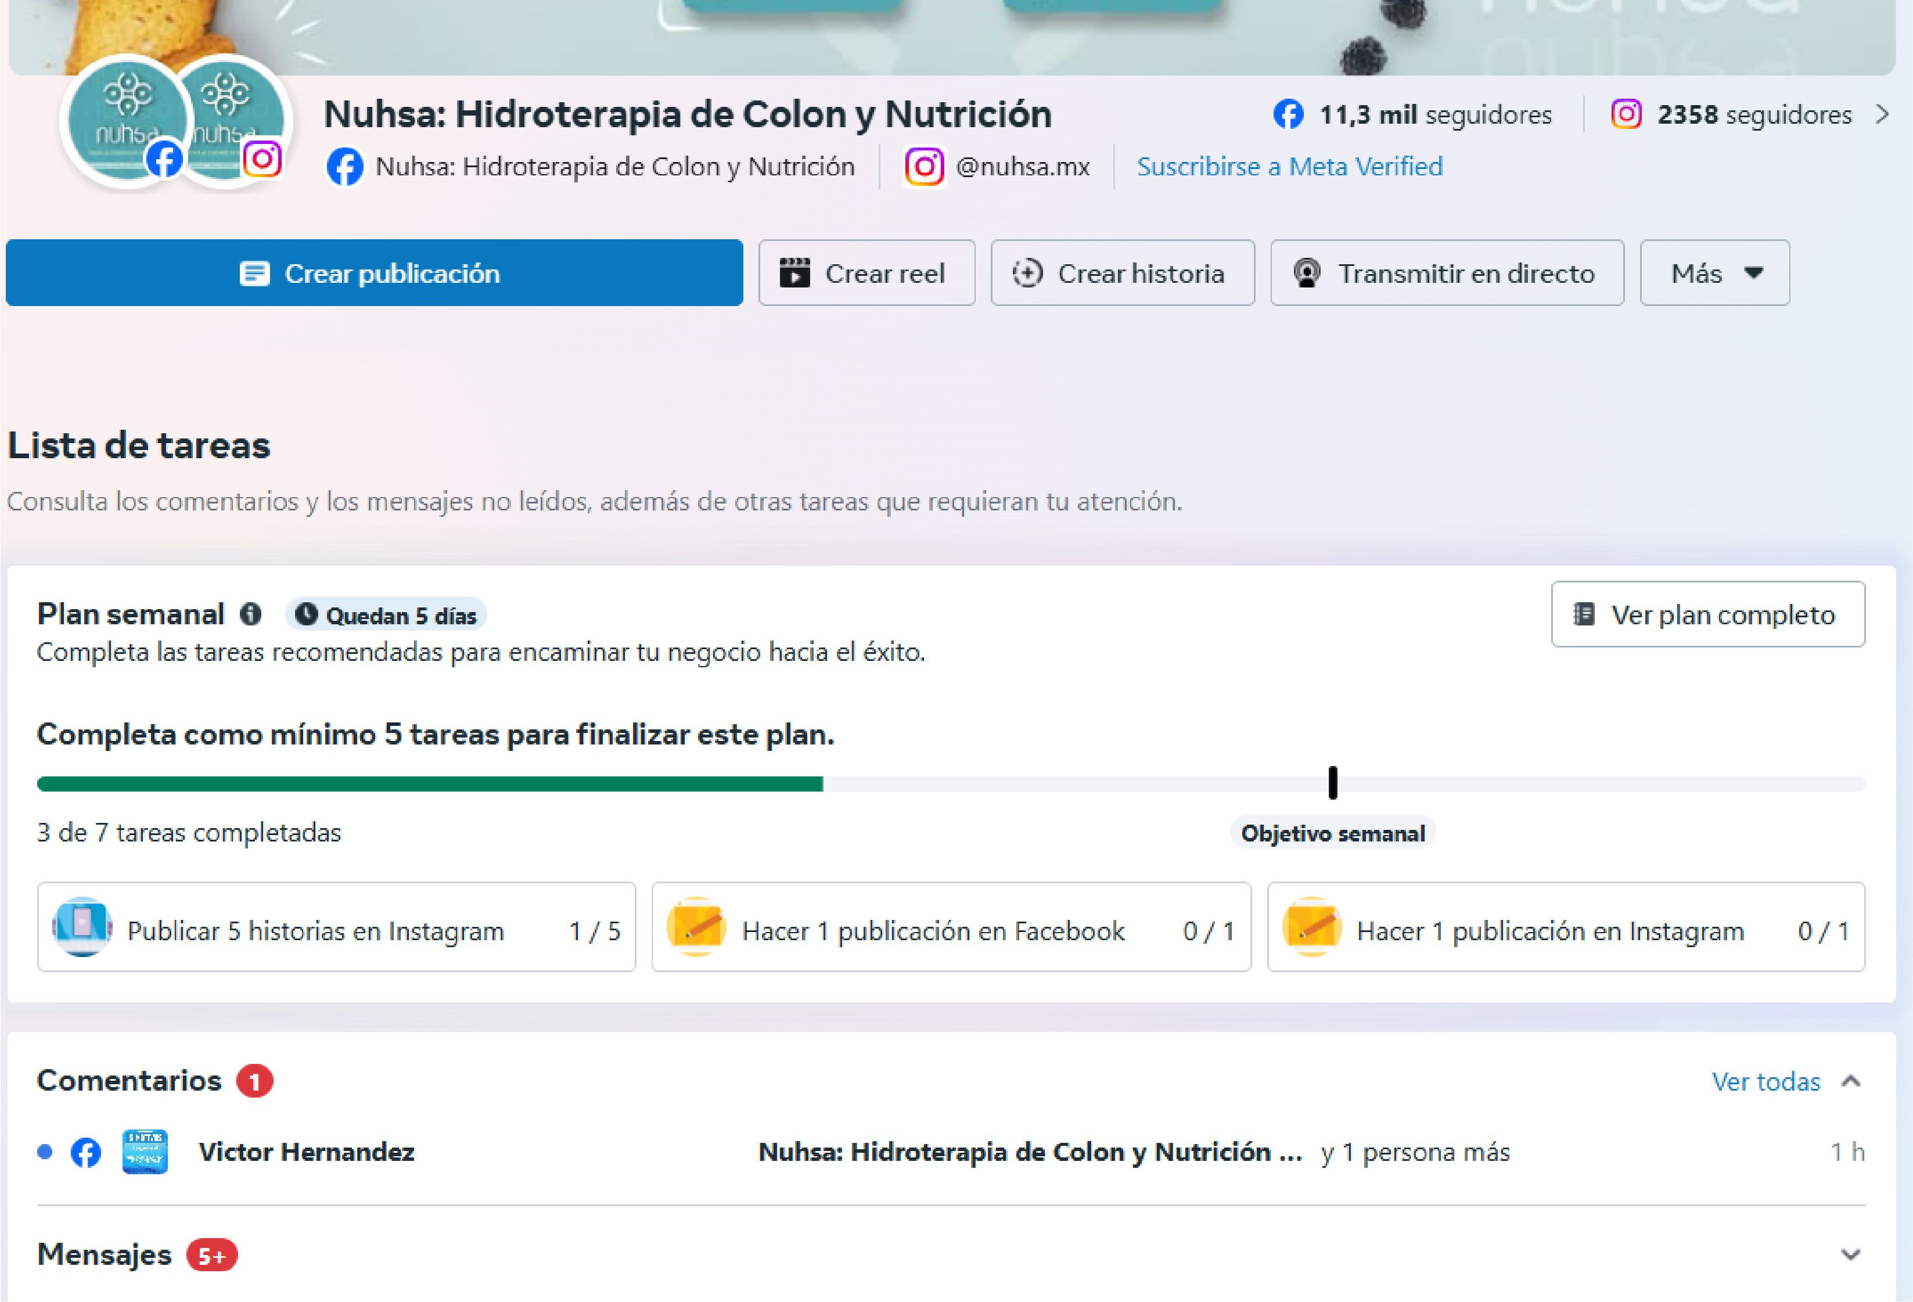Click the Crear historia button
This screenshot has height=1302, width=1913.
tap(1123, 274)
